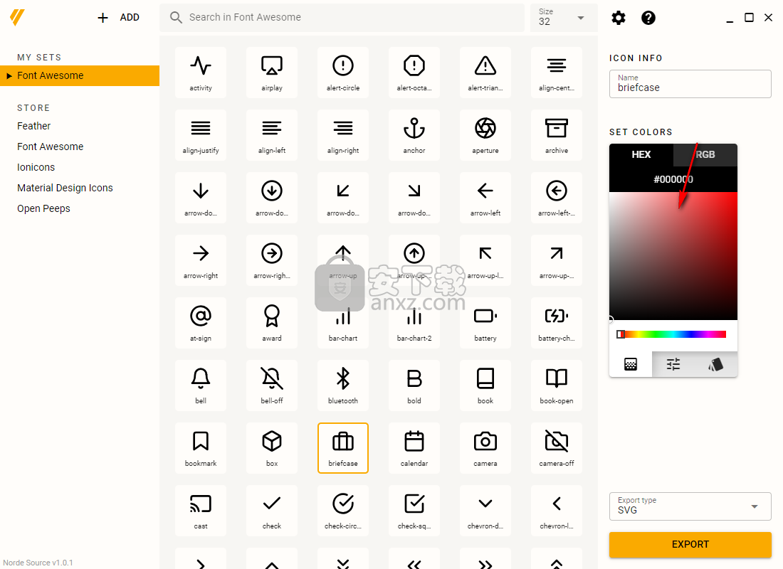The width and height of the screenshot is (783, 569).
Task: Choose the bookmark icon
Action: click(x=201, y=447)
